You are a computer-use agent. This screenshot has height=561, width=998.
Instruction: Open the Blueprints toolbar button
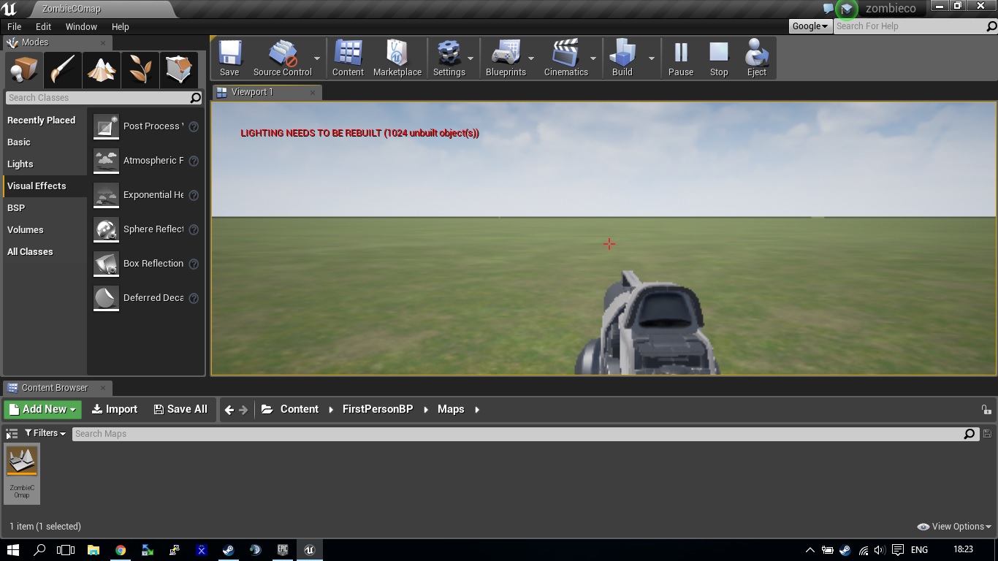point(506,58)
